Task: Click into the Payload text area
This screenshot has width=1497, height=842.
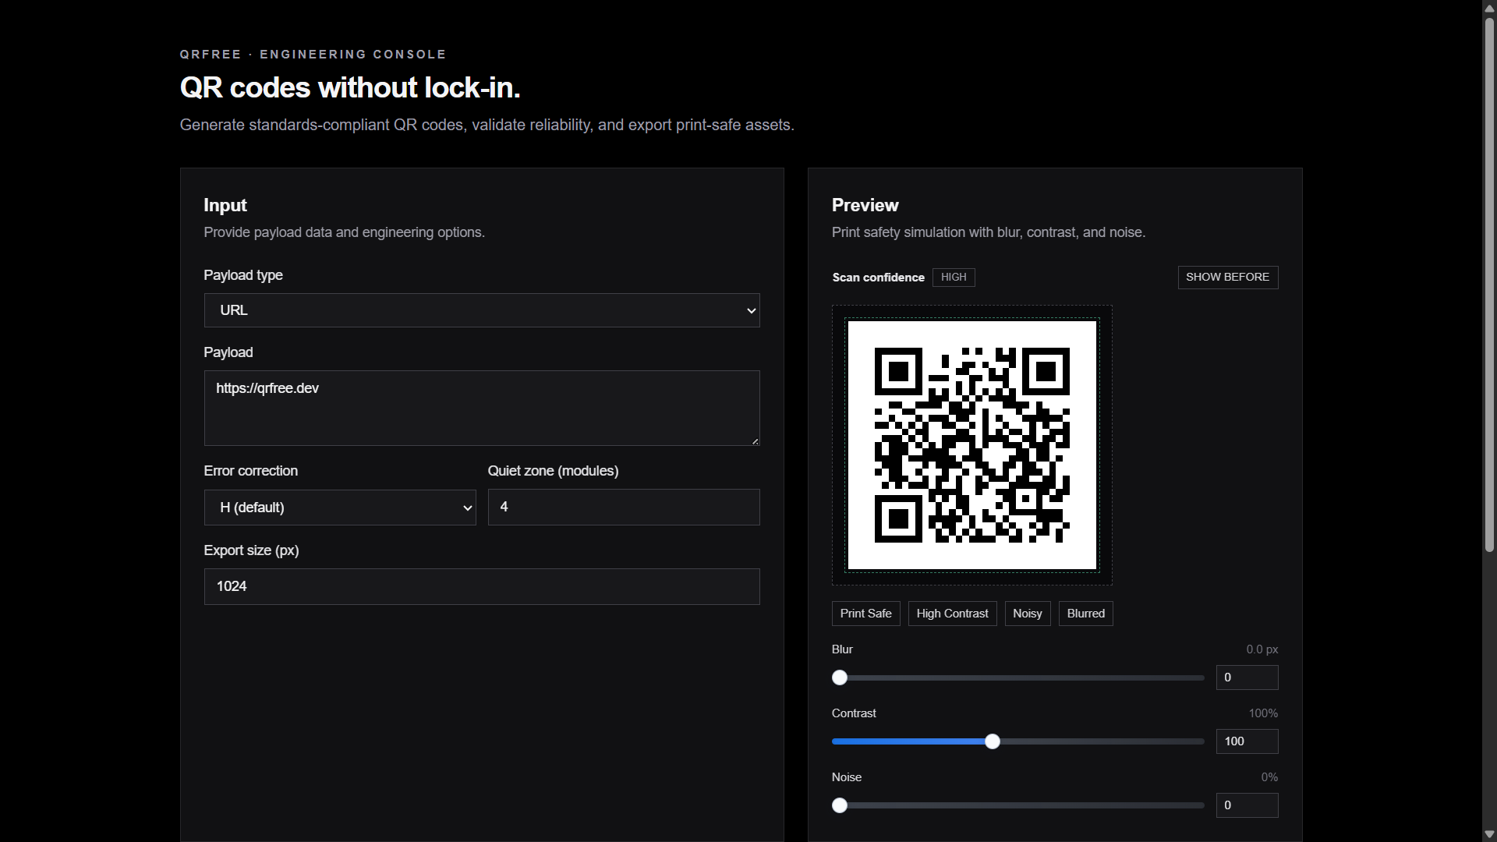Action: pos(481,408)
